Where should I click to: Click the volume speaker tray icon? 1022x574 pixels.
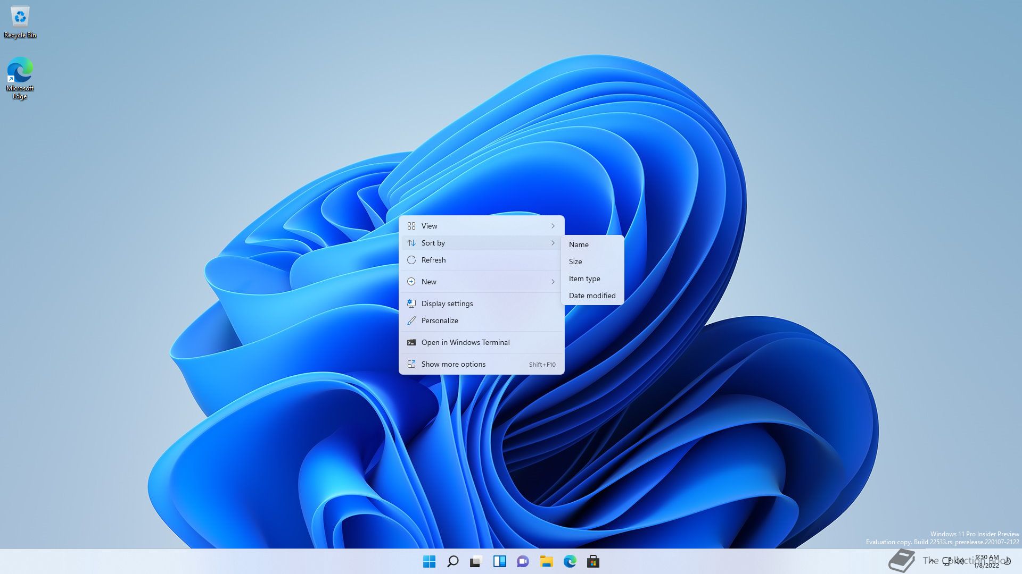[959, 561]
